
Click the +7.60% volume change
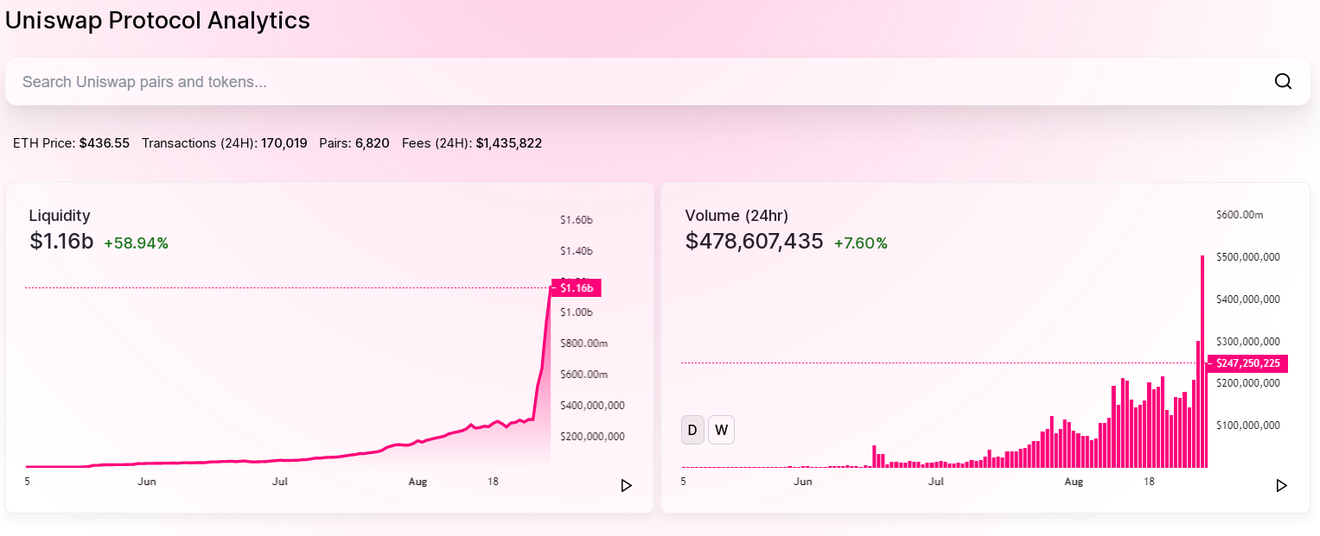(861, 243)
